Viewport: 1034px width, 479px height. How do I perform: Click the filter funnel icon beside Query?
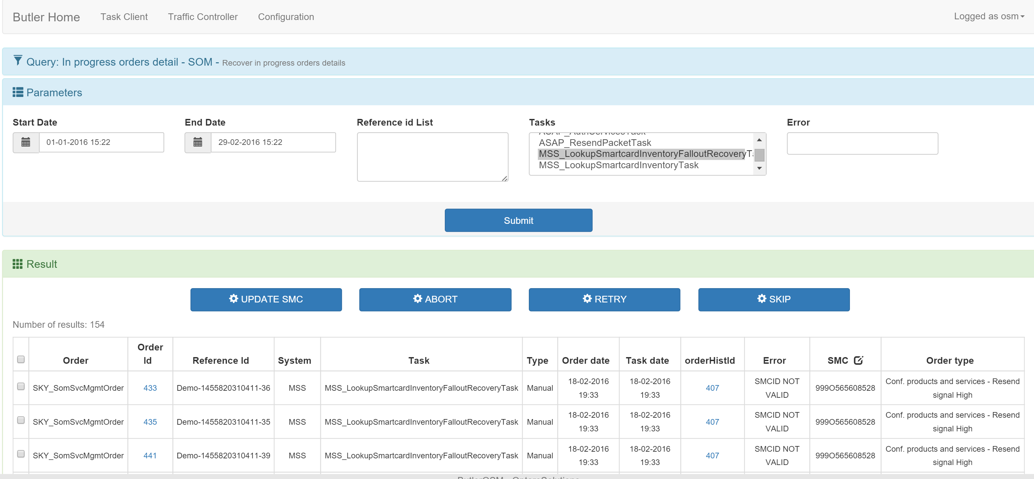tap(18, 61)
